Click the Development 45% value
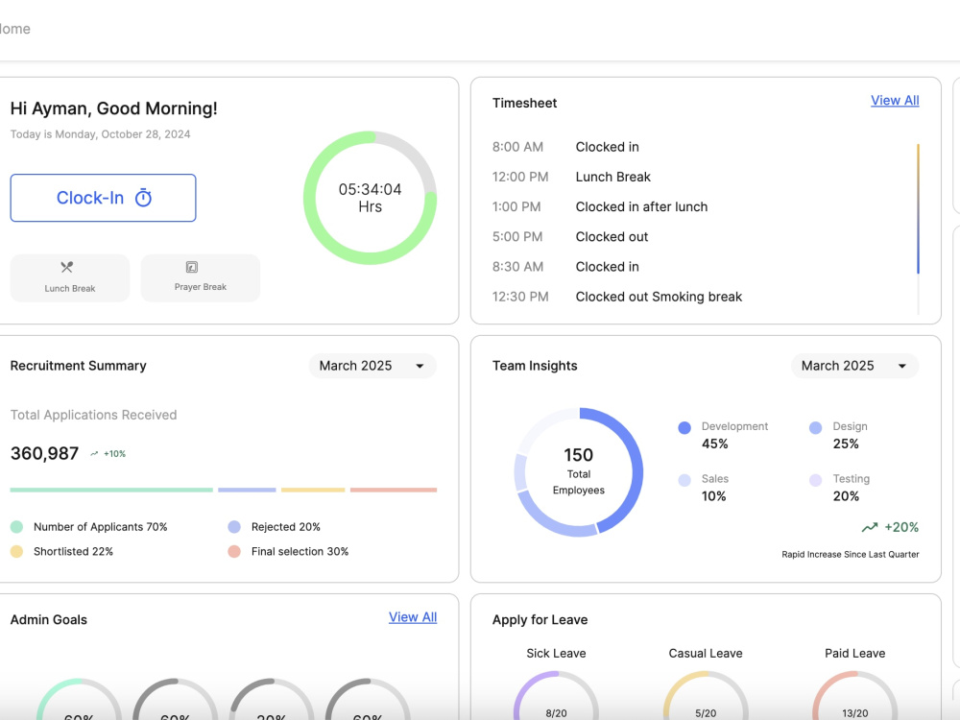 coord(714,444)
